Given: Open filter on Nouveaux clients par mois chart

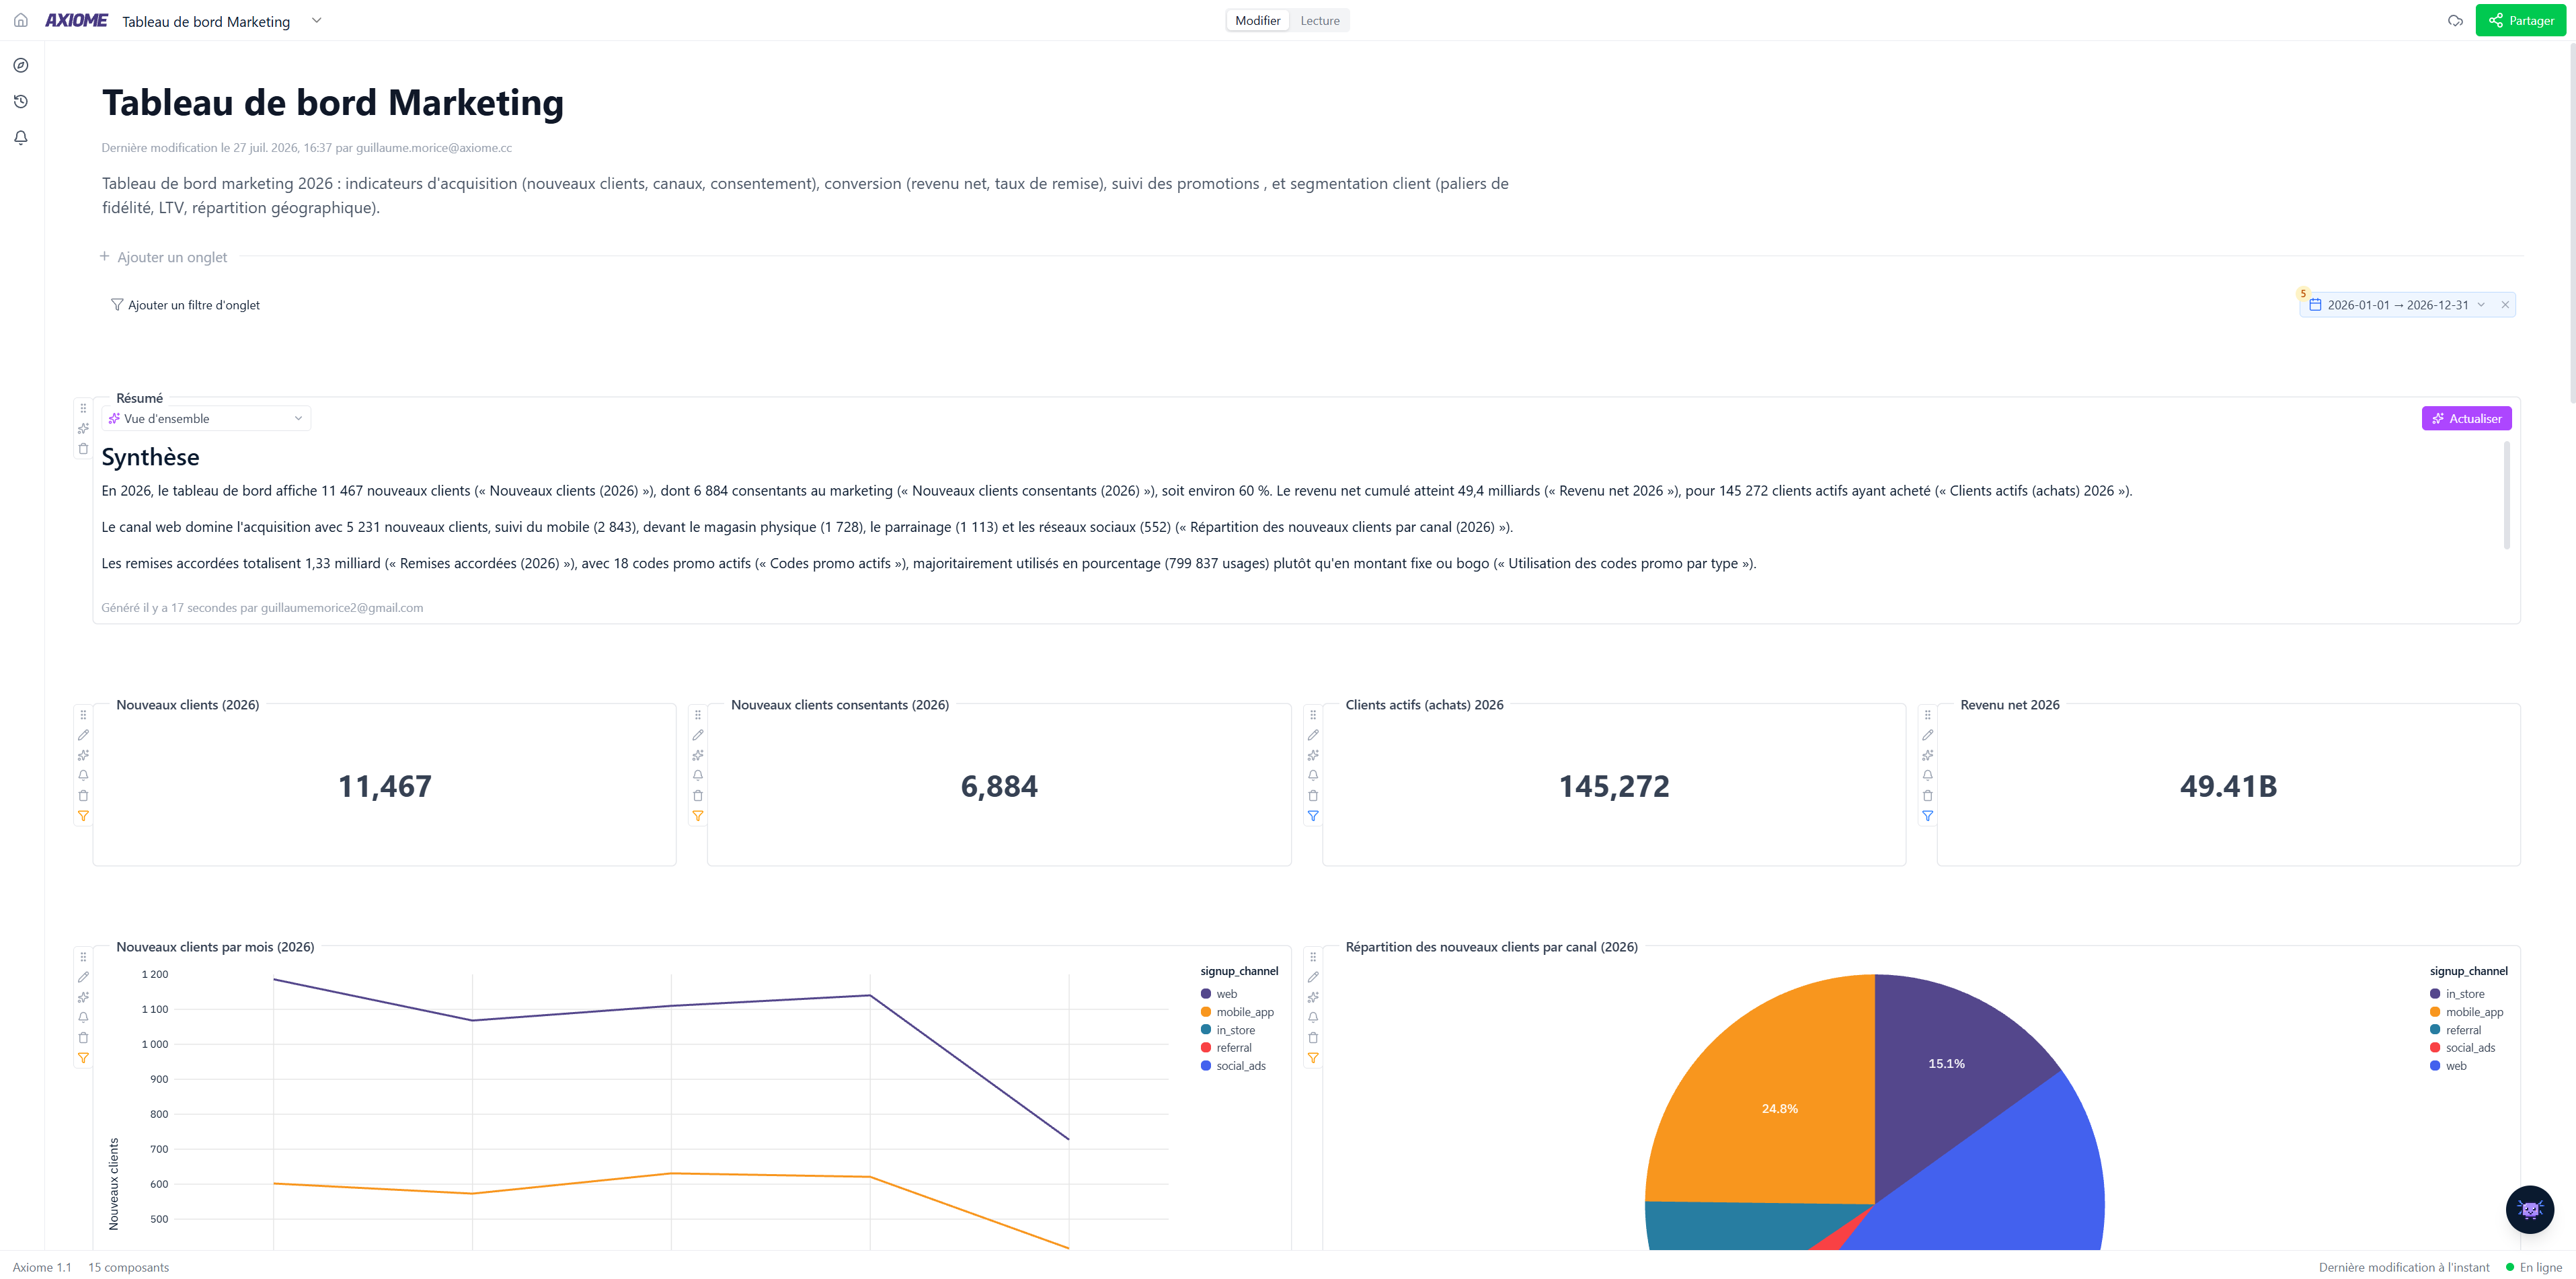Looking at the screenshot, I should pos(83,1057).
